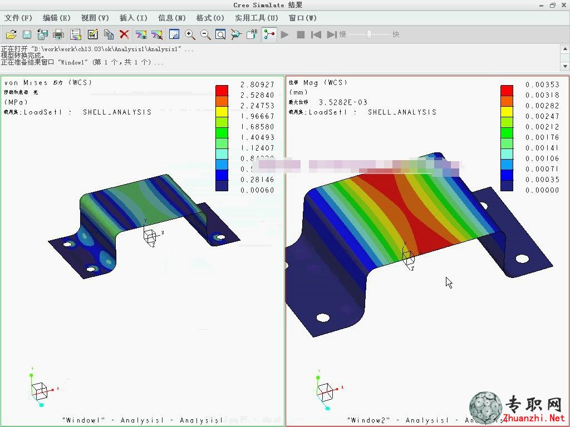Select the displacement legend value 0.00141
The height and width of the screenshot is (427, 570).
click(542, 148)
